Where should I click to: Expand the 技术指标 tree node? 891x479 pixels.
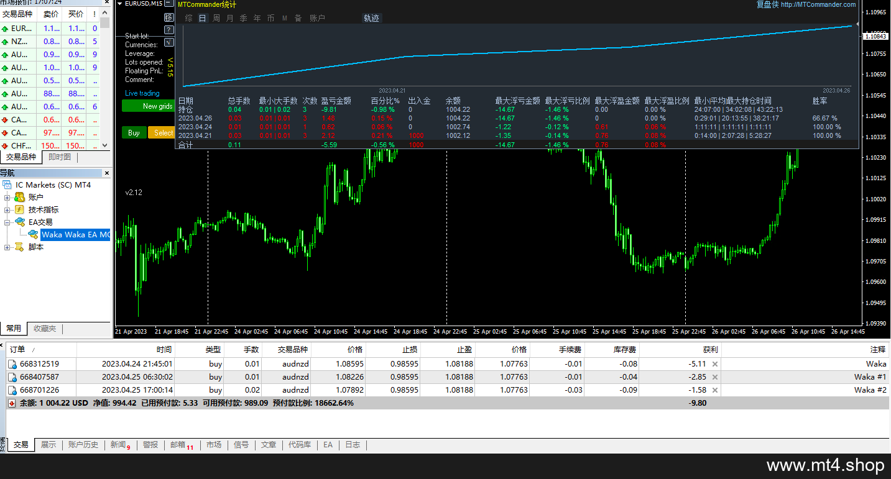[7, 210]
